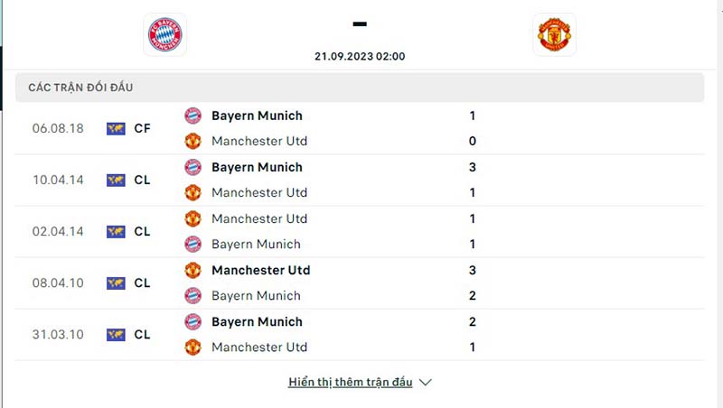Click world flag icon for 08.04.10 match
This screenshot has width=723, height=408.
tap(115, 283)
